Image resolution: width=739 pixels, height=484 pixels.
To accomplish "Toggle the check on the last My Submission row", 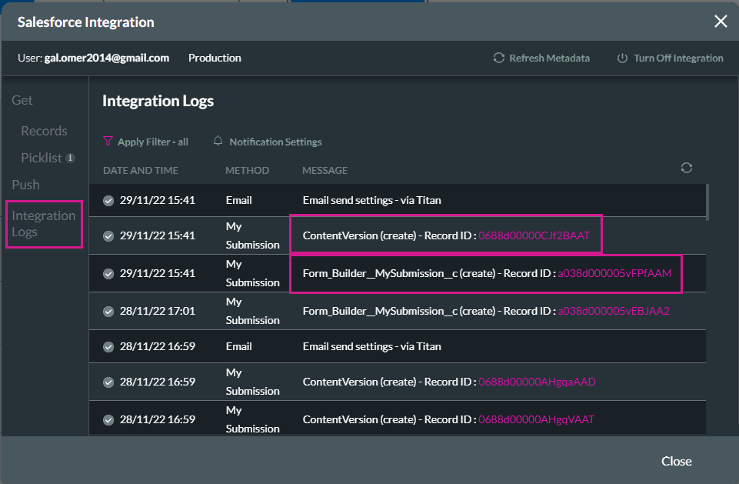I will [109, 419].
